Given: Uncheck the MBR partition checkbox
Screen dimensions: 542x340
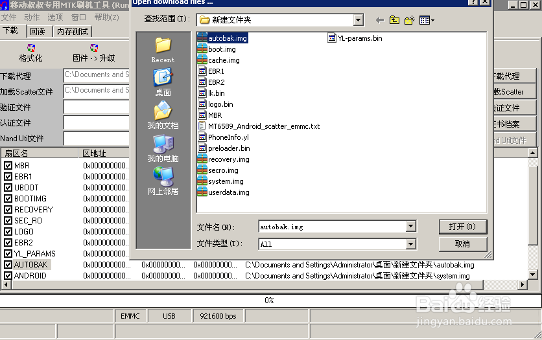Looking at the screenshot, I should pos(8,165).
